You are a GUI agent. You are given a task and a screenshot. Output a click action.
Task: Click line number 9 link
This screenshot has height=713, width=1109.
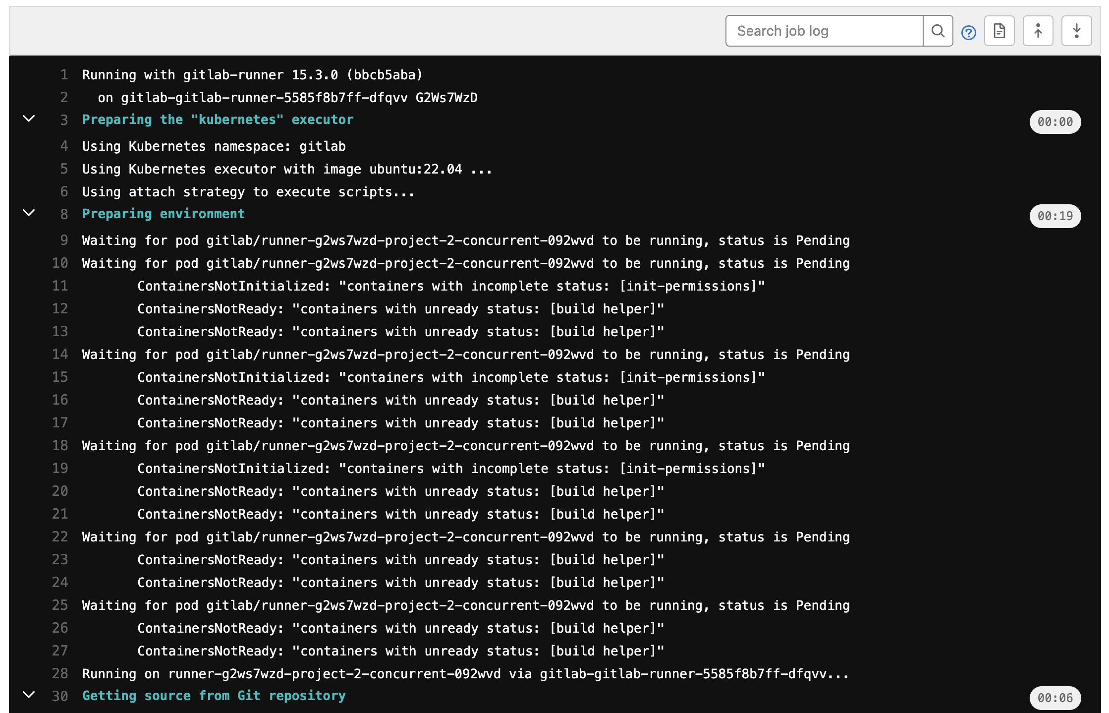click(64, 240)
